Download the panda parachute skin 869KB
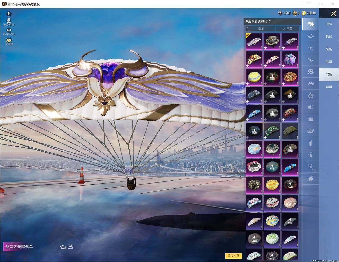This screenshot has width=339, height=262. [x=272, y=113]
